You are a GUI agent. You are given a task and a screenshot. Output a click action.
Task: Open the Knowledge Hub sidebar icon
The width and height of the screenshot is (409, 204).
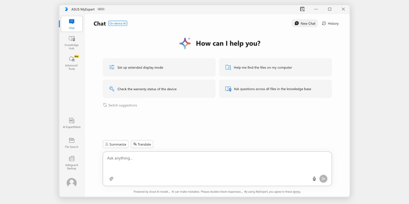pyautogui.click(x=72, y=39)
